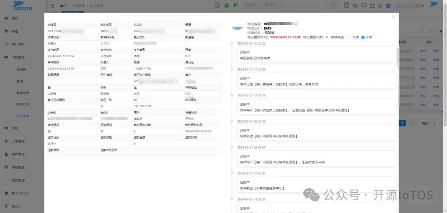Copy the logistics tracking number
The width and height of the screenshot is (447, 213).
pyautogui.click(x=296, y=24)
